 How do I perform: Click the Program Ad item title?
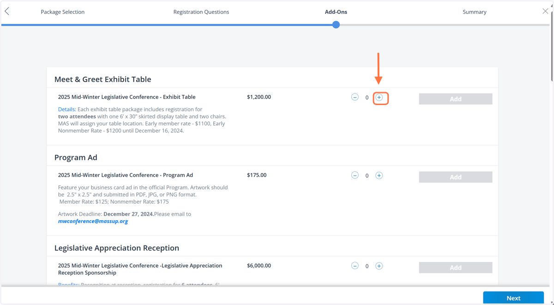[x=126, y=175]
